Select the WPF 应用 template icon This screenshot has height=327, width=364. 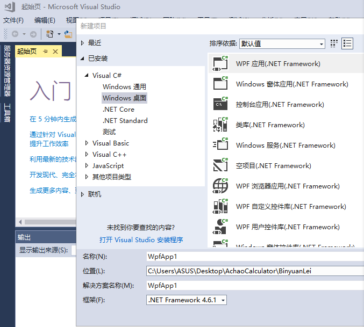tap(220, 63)
